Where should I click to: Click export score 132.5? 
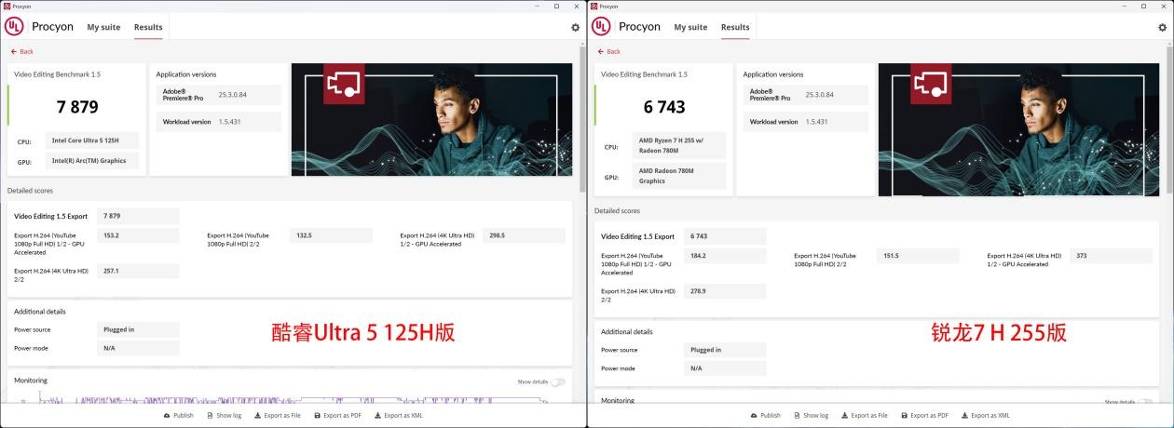(x=331, y=235)
